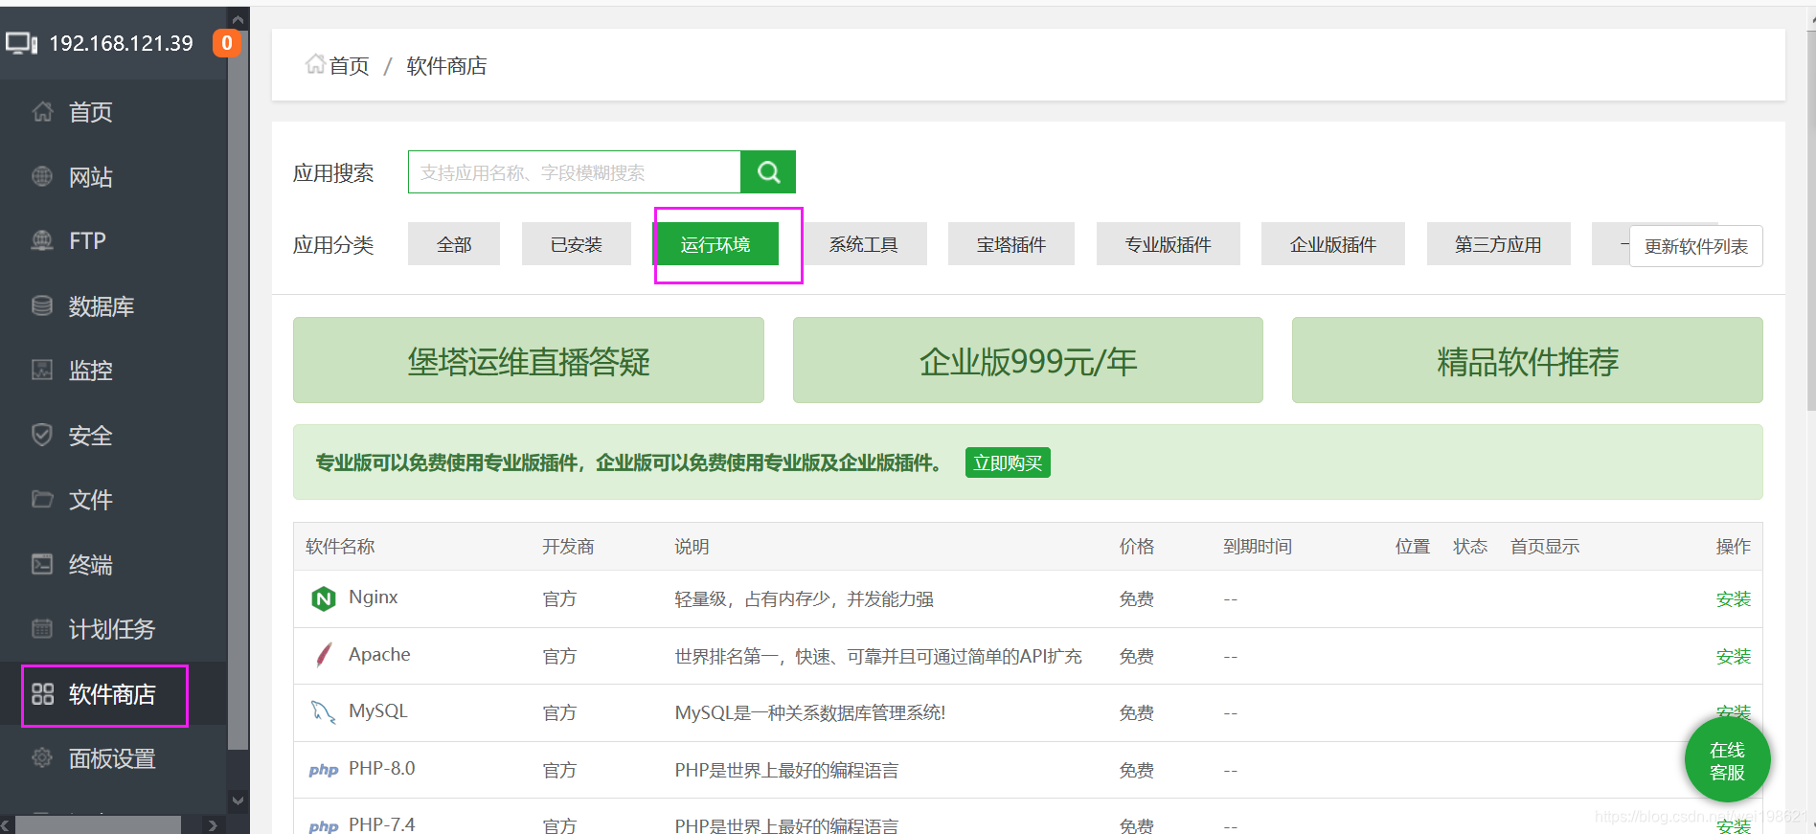This screenshot has width=1816, height=834.
Task: Click the Apache feather icon
Action: pyautogui.click(x=324, y=655)
